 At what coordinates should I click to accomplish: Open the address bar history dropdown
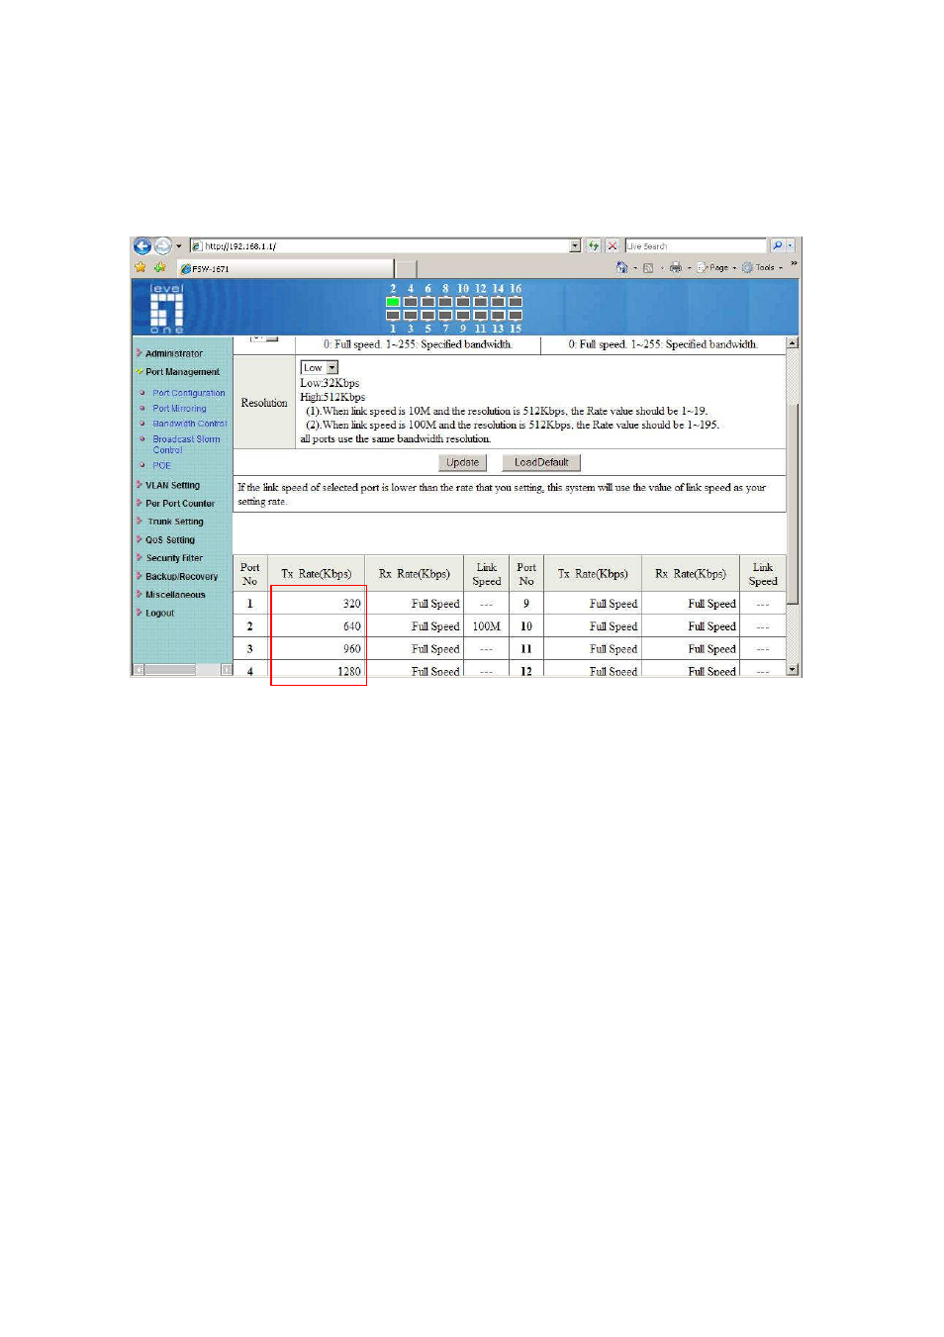pyautogui.click(x=575, y=246)
